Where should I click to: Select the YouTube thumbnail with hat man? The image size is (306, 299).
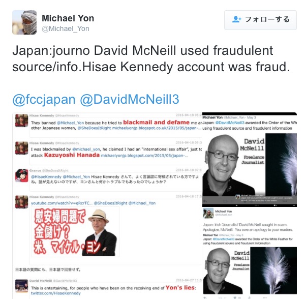[75, 232]
